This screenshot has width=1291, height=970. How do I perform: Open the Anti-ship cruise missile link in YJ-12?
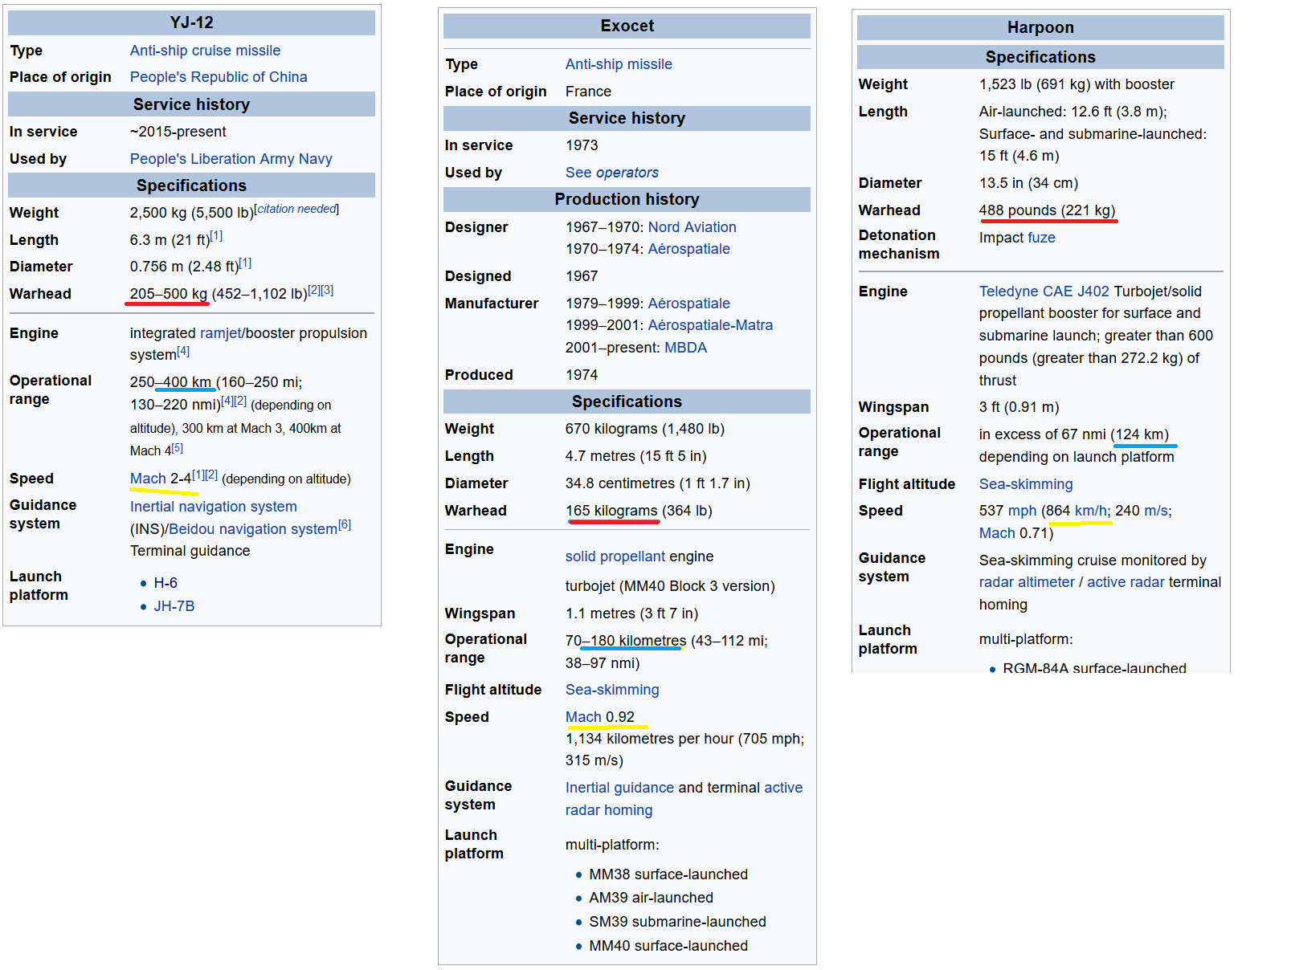tap(205, 51)
